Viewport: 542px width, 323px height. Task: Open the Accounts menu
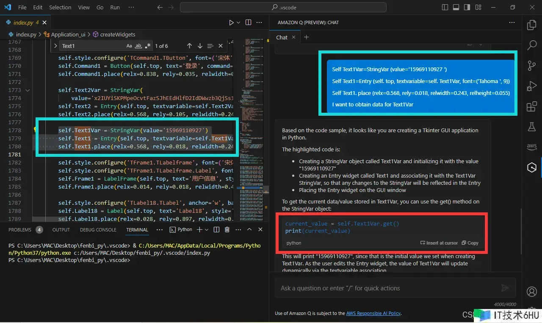(532, 292)
